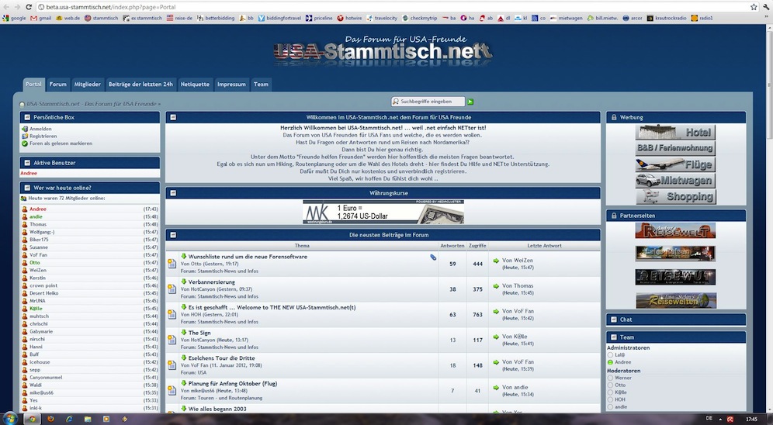The height and width of the screenshot is (425, 773).
Task: Click the green arrow beside Verbannersierung thread
Action: 184,282
